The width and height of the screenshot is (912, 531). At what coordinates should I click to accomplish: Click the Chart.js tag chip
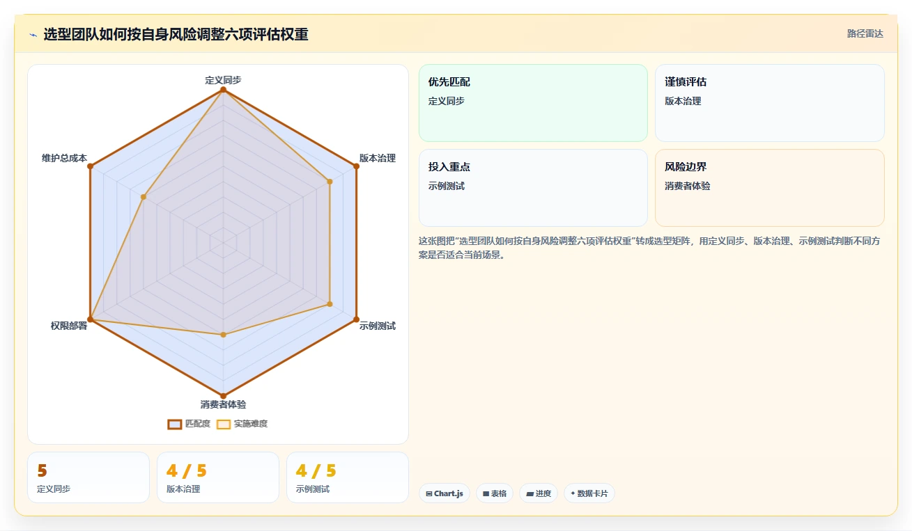pos(445,493)
